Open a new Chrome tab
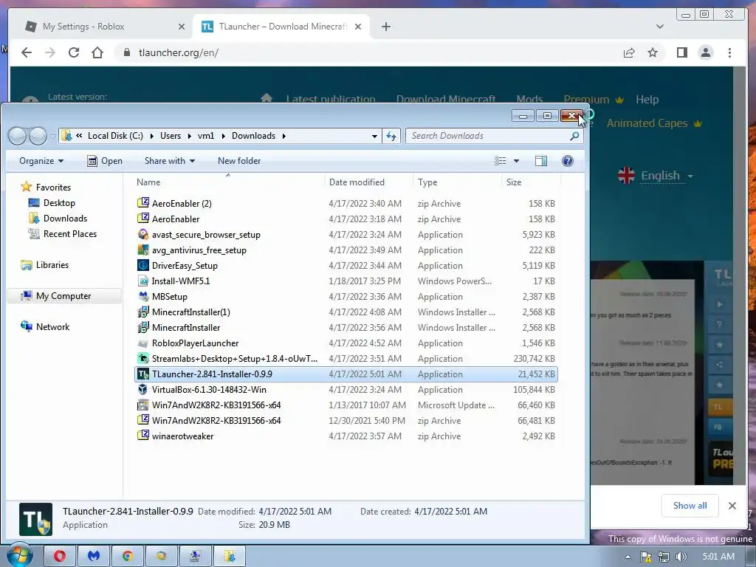 tap(385, 27)
